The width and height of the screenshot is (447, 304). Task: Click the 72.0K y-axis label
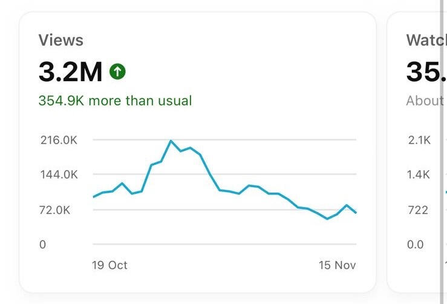tap(56, 210)
